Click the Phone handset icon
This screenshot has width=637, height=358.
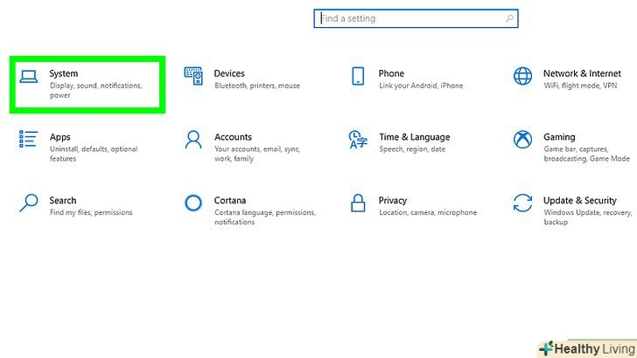pos(358,76)
